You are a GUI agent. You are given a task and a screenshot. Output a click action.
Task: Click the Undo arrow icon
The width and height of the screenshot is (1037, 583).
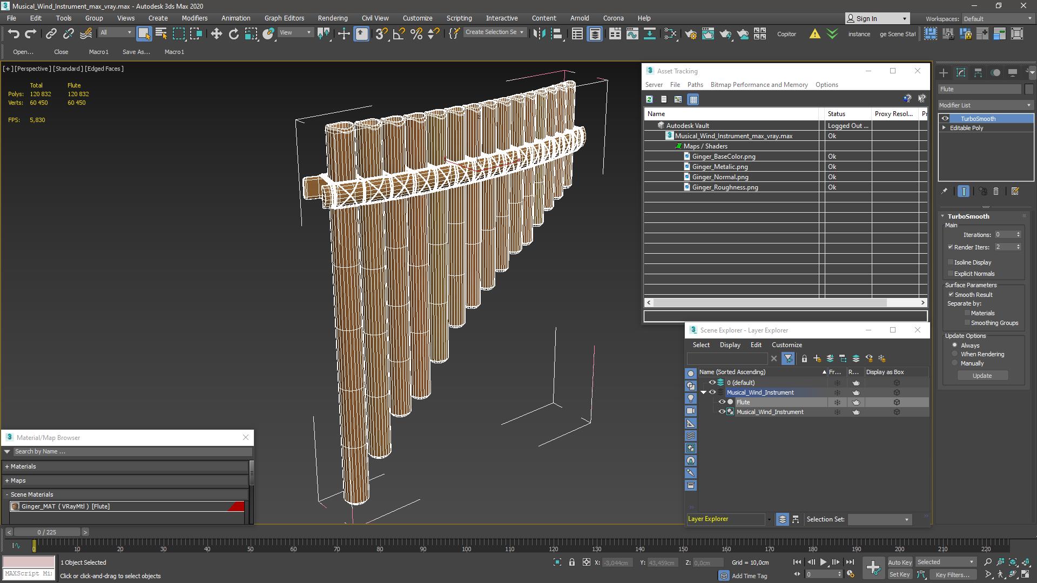(14, 33)
